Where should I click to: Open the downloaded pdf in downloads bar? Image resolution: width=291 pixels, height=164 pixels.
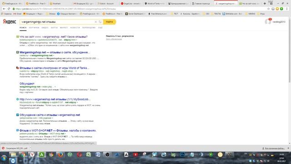(x=15, y=148)
